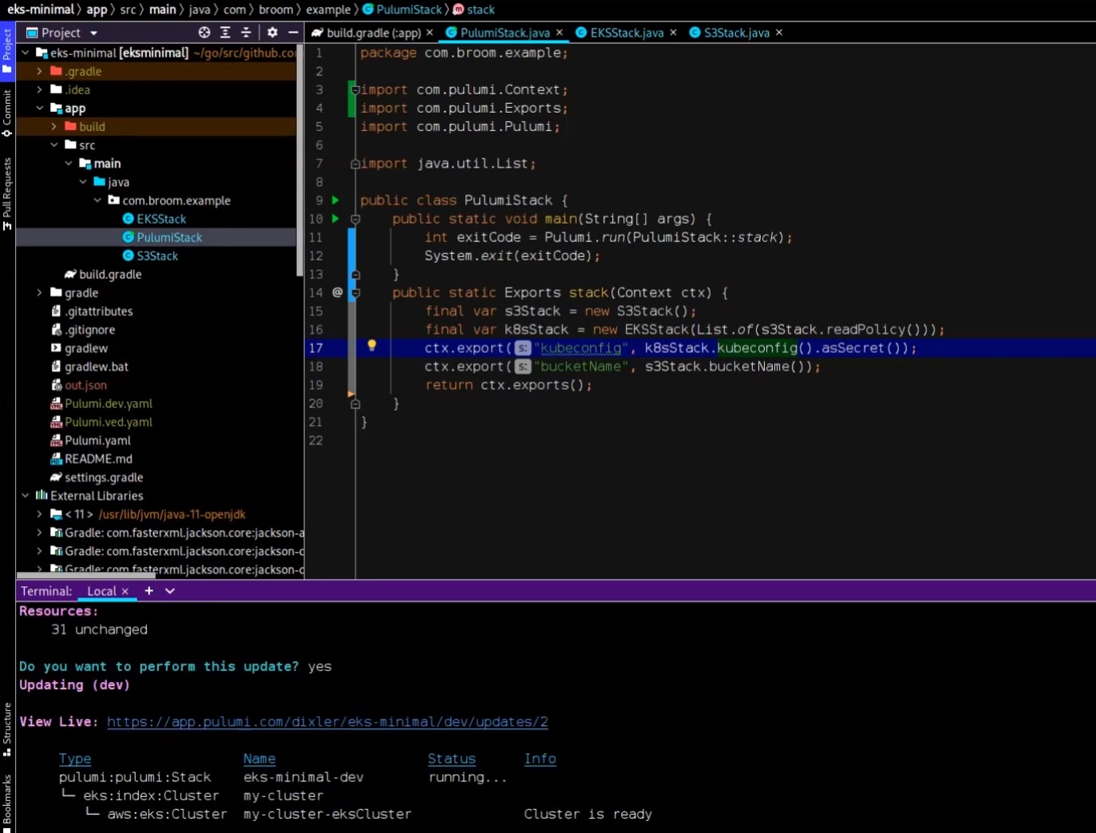Collapse the com.broom.example package

97,200
